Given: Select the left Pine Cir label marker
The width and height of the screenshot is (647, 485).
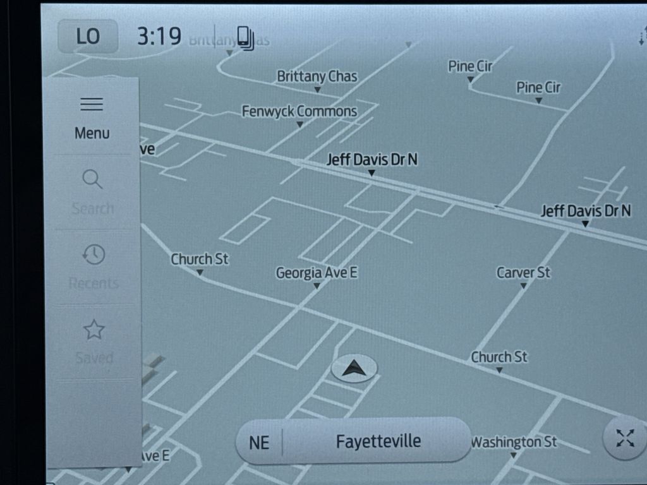Looking at the screenshot, I should [x=470, y=66].
